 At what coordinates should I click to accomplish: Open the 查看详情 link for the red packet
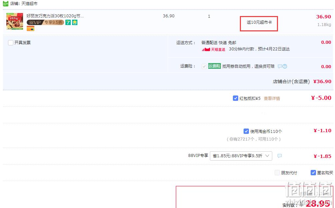click(x=272, y=98)
